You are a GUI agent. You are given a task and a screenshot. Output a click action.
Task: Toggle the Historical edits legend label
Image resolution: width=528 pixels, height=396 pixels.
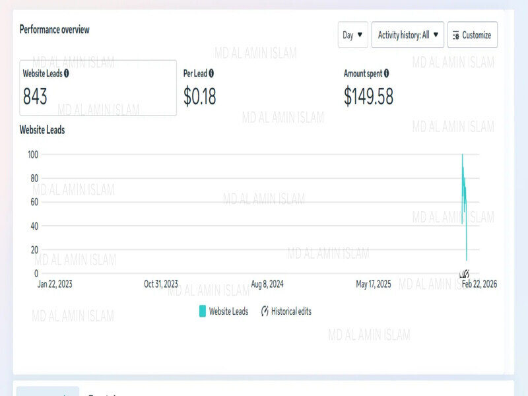point(291,311)
